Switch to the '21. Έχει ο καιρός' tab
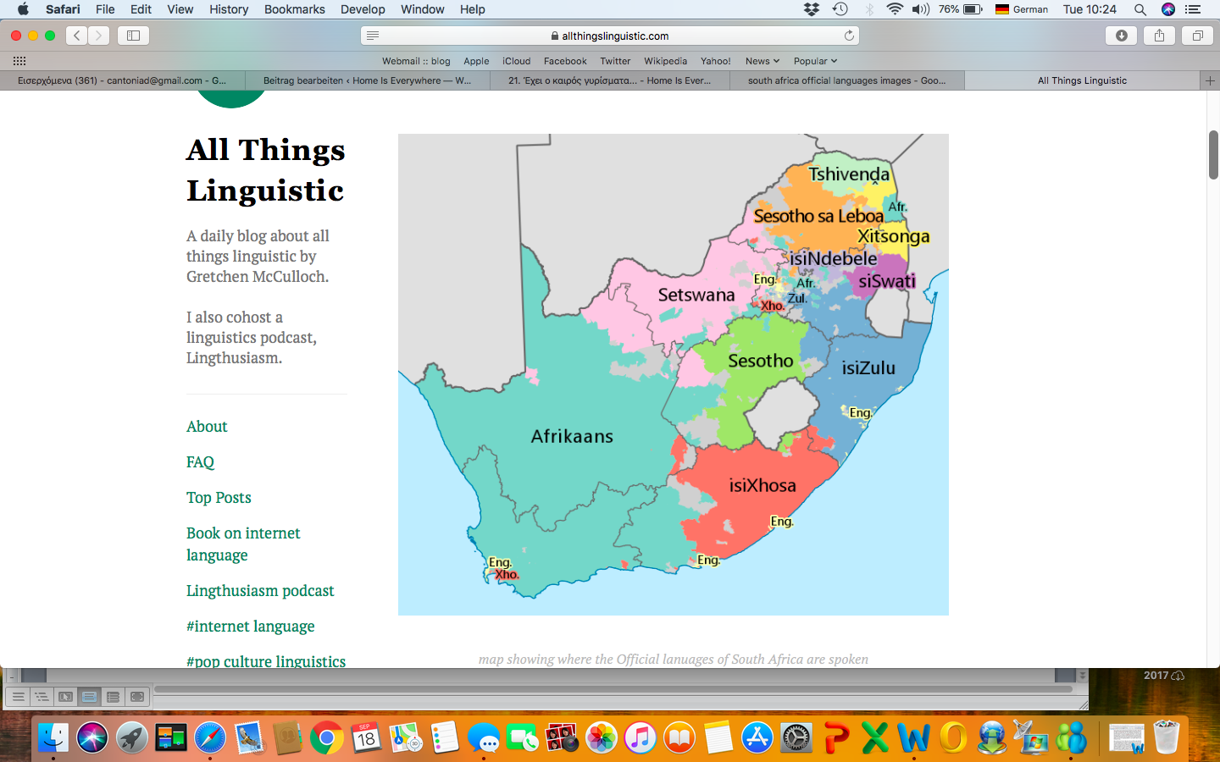Image resolution: width=1220 pixels, height=762 pixels. coord(609,80)
